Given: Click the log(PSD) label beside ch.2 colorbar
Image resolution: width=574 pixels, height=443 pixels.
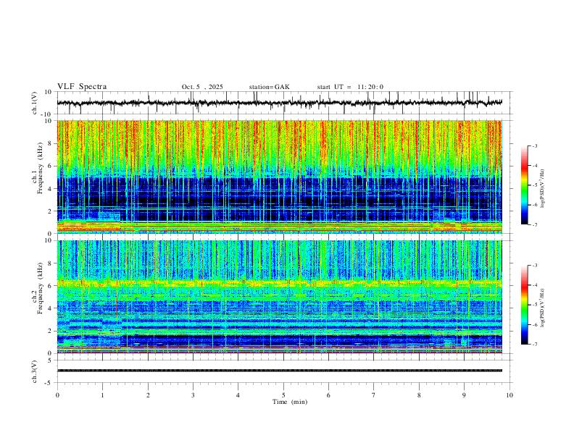Looking at the screenshot, I should 543,308.
